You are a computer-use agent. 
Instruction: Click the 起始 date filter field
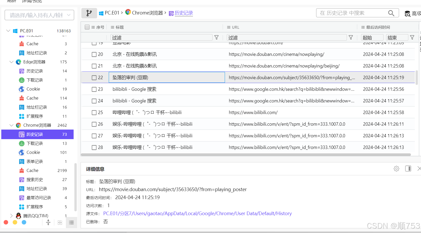(372, 37)
